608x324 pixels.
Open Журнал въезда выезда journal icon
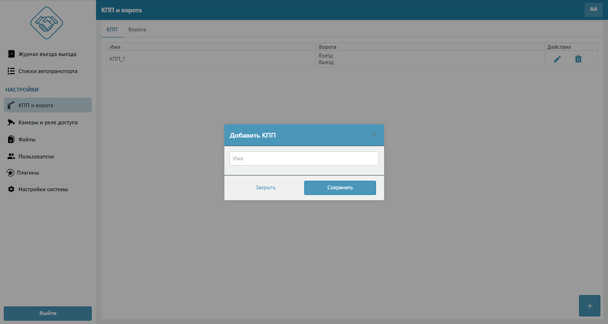point(11,54)
